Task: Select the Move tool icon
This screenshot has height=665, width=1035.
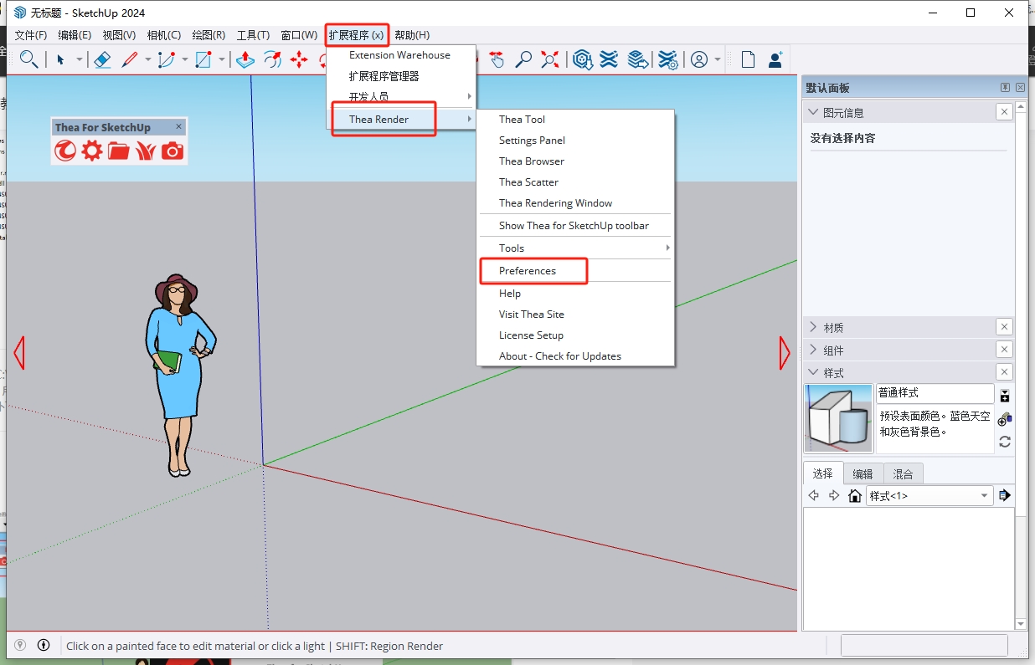Action: (299, 59)
